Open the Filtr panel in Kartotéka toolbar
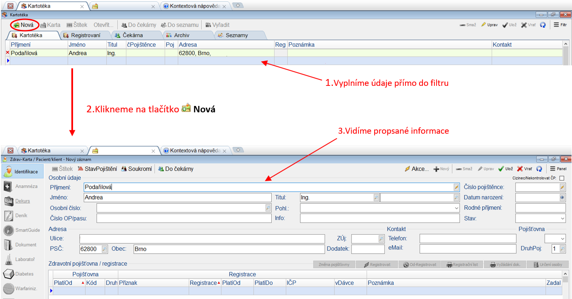Image resolution: width=572 pixels, height=299 pixels. click(560, 25)
